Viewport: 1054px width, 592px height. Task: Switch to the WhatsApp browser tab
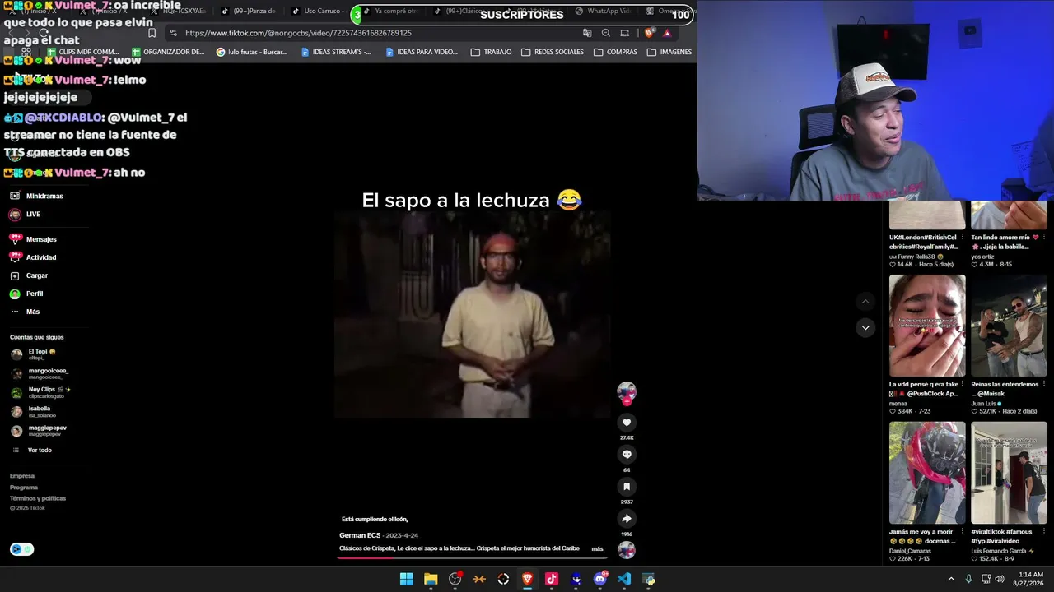604,12
